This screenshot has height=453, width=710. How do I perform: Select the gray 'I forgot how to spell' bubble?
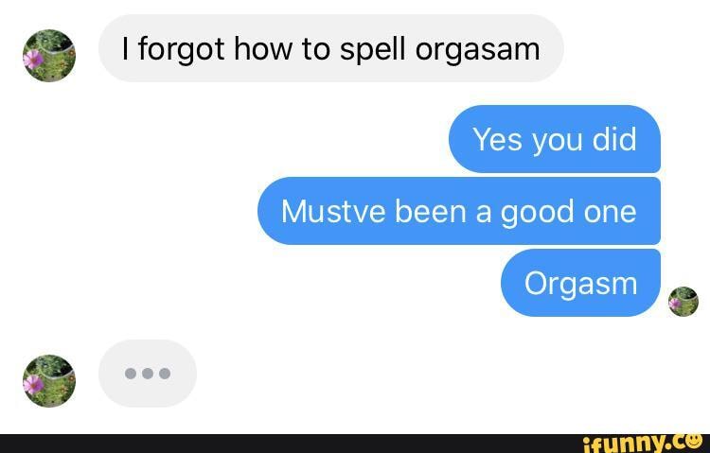(331, 48)
